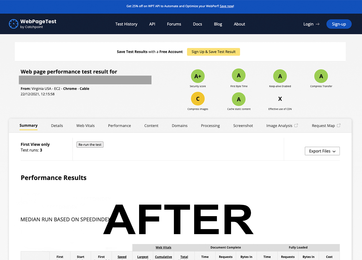Image resolution: width=362 pixels, height=260 pixels.
Task: Click the Compress Transfer grade badge
Action: (321, 76)
